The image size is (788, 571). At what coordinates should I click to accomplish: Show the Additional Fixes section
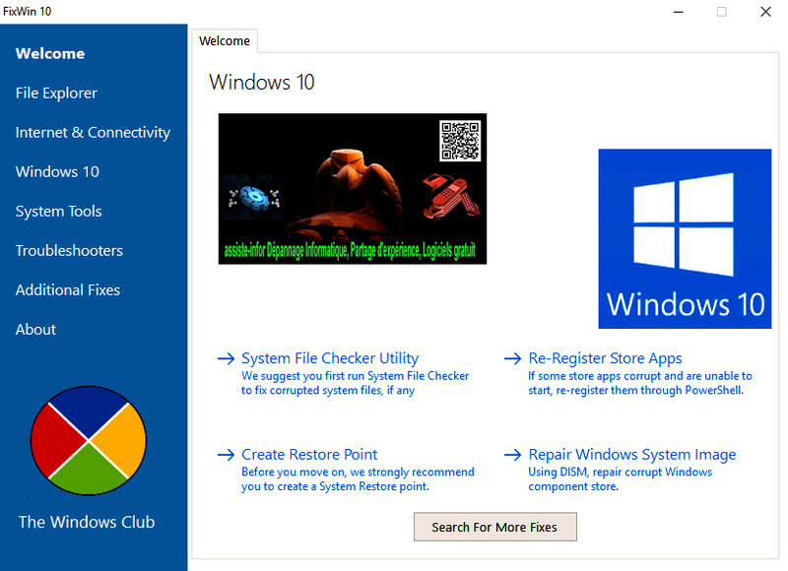point(68,289)
